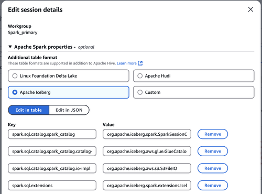Screen dimensions: 262x194
Task: Edit the SparkSessionCatalog value field
Action: click(147, 134)
